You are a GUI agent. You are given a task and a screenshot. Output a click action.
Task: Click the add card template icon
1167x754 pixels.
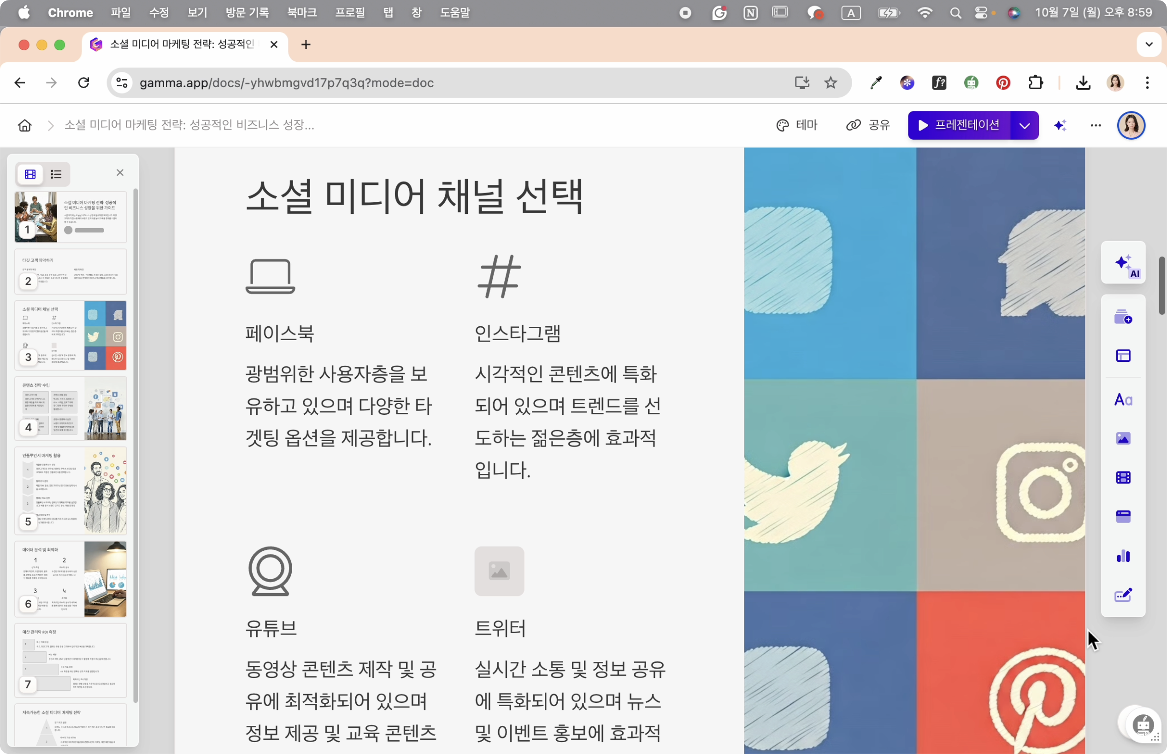[1123, 317]
